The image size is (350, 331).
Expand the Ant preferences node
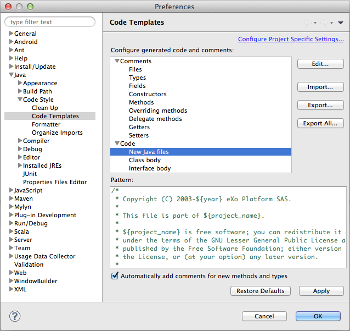tap(11, 50)
